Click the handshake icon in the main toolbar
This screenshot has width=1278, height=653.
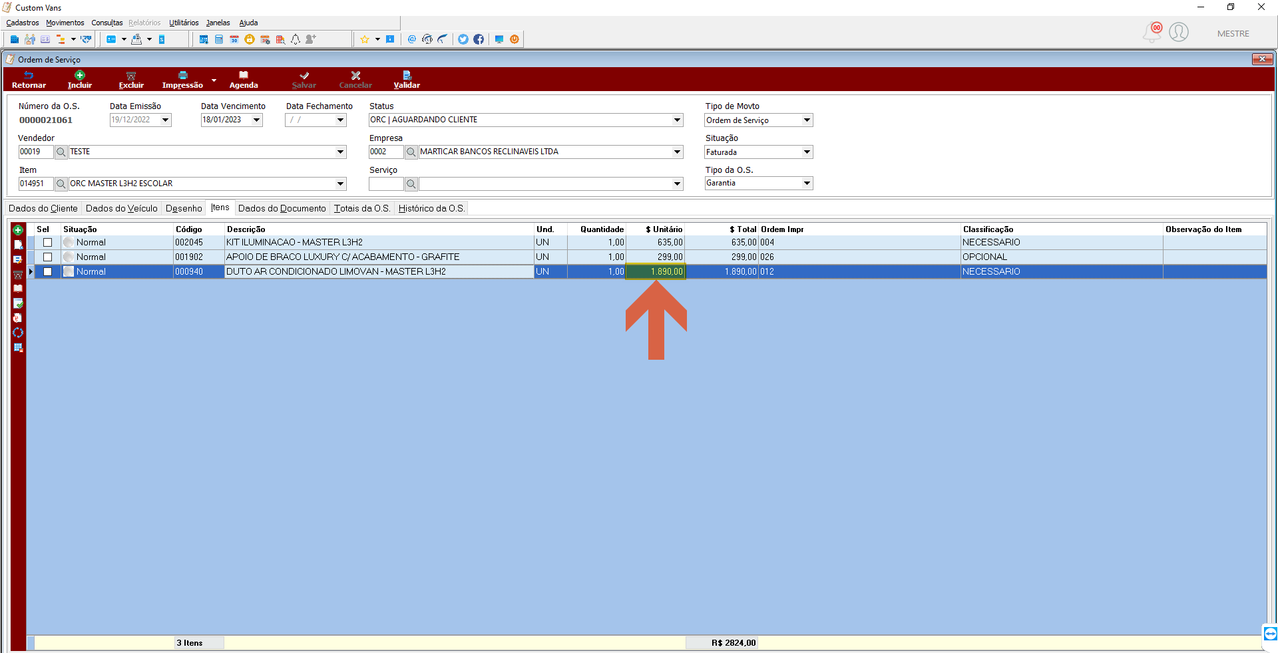(x=86, y=39)
